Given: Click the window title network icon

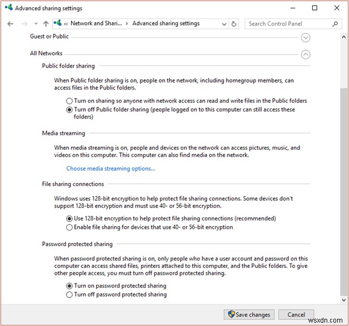Looking at the screenshot, I should [x=9, y=7].
